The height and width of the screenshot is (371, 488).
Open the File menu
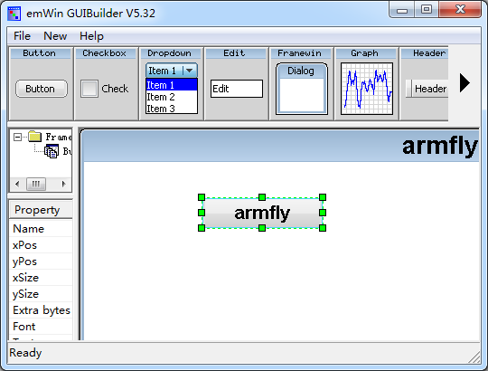[x=22, y=36]
